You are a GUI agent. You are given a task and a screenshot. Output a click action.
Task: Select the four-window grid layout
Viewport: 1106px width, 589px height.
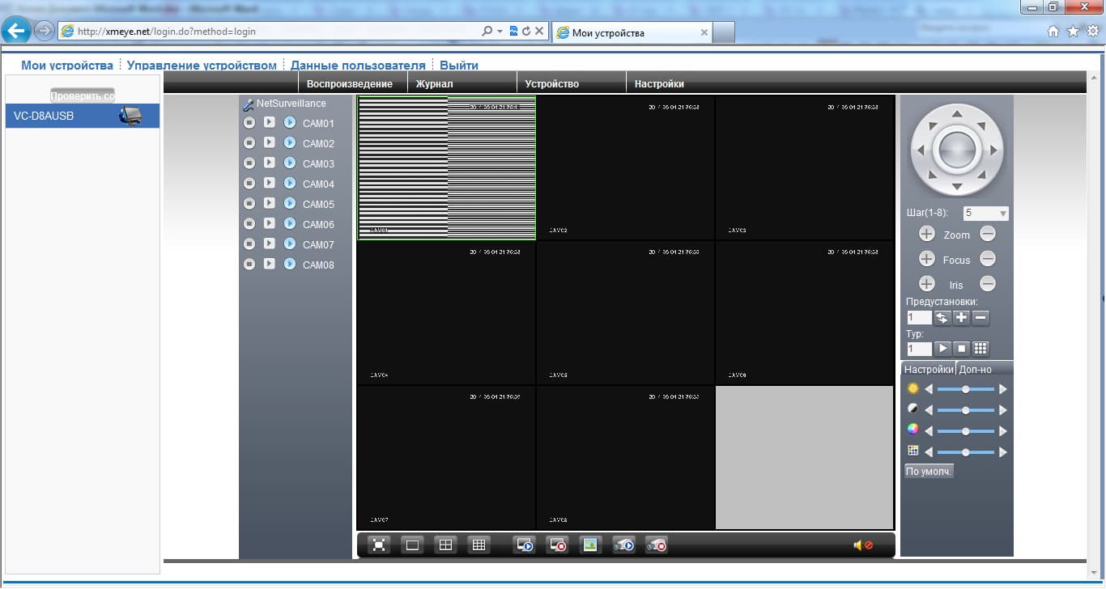point(445,545)
